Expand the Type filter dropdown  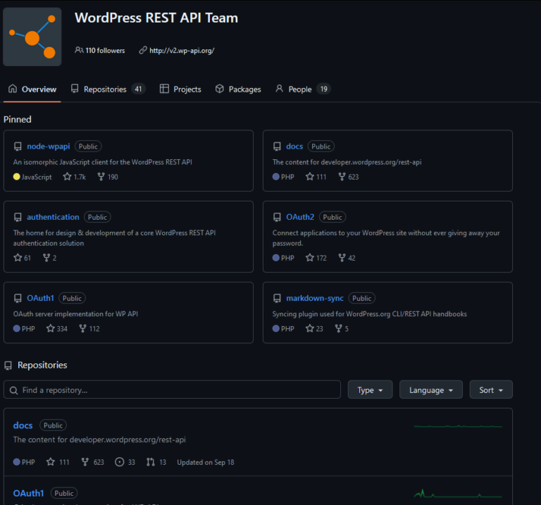click(x=371, y=389)
